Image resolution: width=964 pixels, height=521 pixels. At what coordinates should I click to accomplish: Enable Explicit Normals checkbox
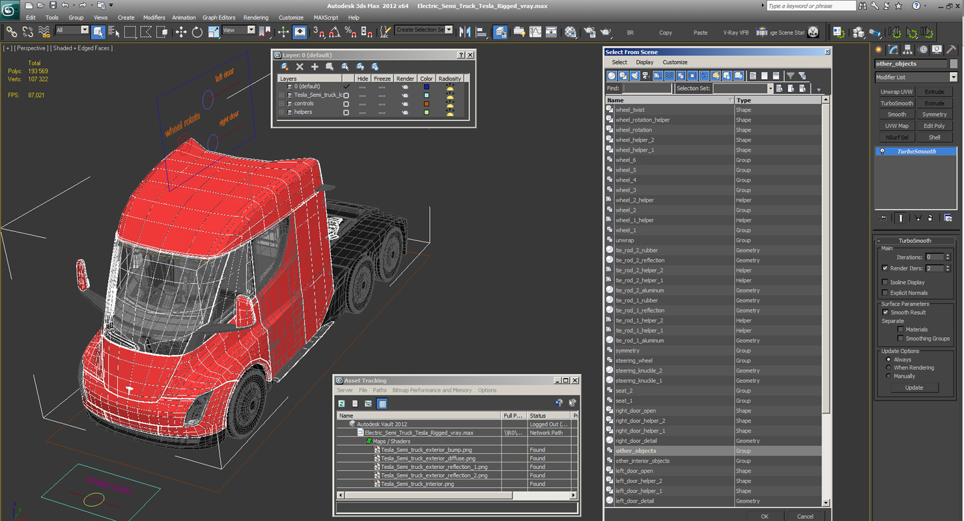pos(885,292)
